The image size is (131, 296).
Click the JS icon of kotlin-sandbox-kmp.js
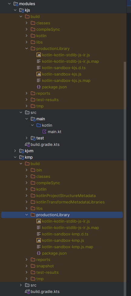tap(39, 240)
